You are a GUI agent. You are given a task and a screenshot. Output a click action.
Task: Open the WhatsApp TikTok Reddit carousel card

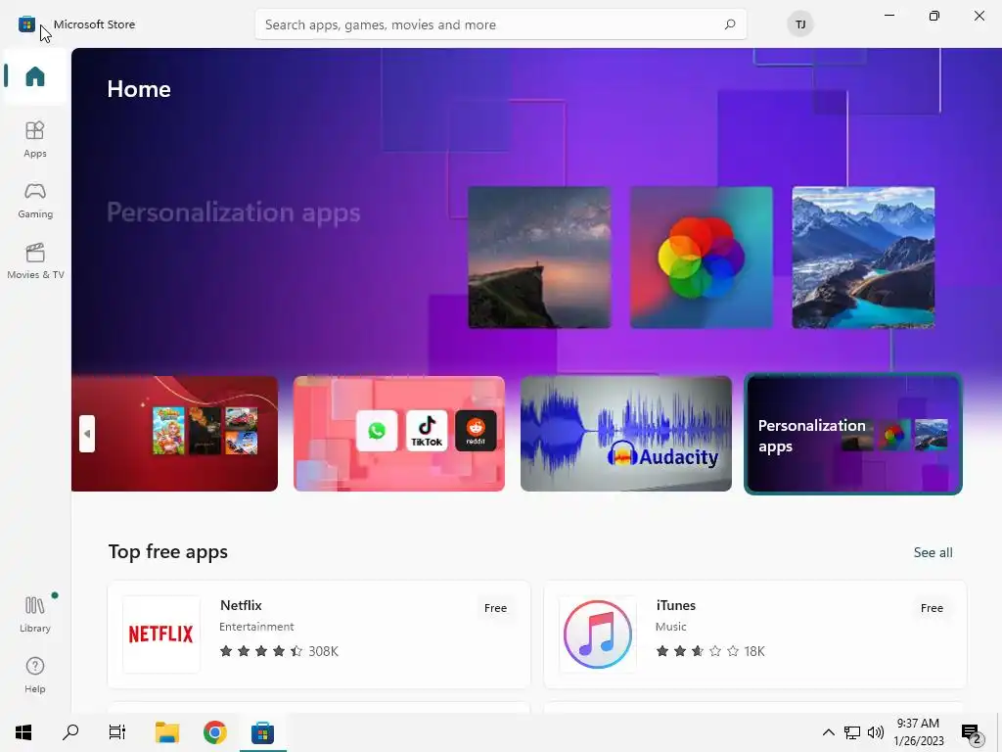pyautogui.click(x=399, y=434)
